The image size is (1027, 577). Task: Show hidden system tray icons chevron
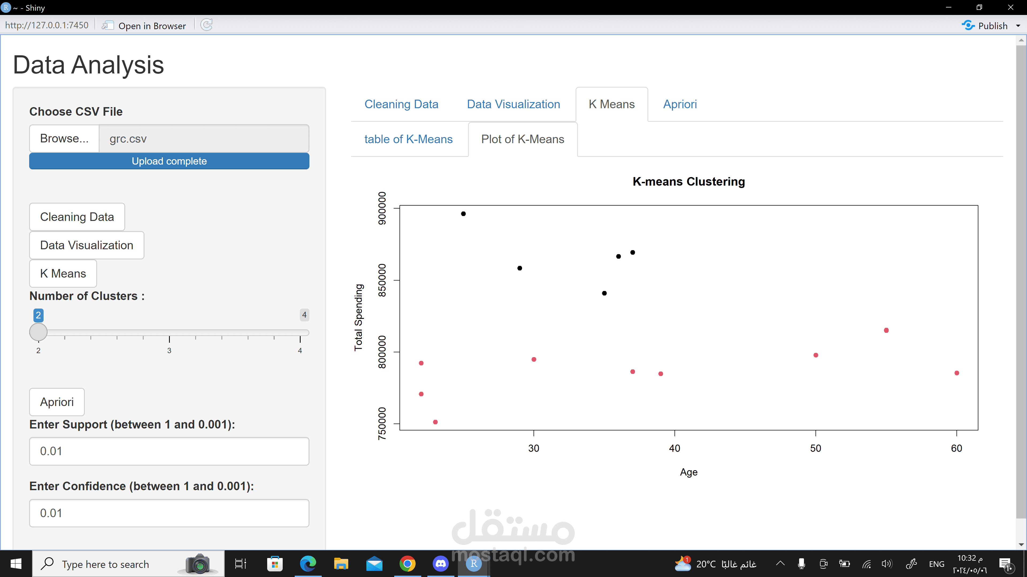click(780, 563)
